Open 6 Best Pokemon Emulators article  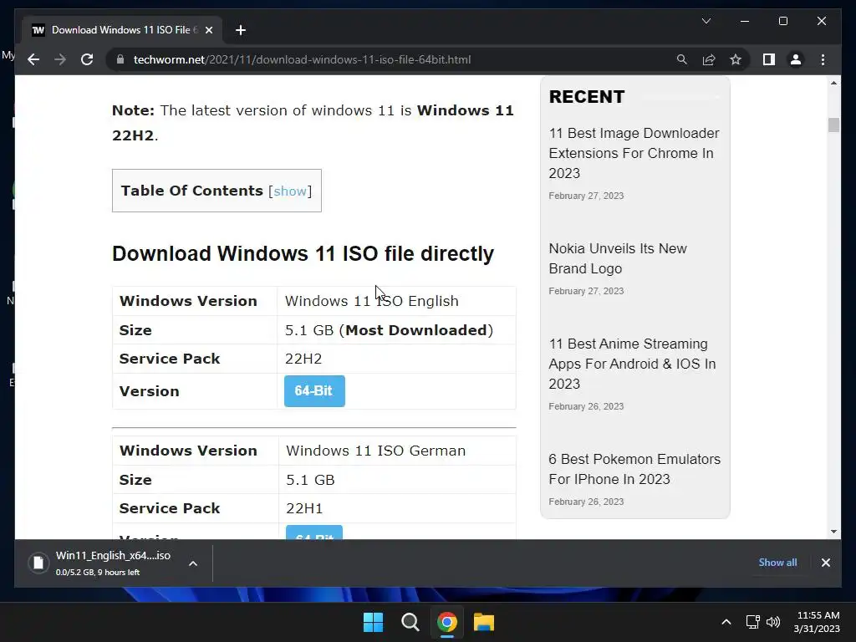coord(634,469)
